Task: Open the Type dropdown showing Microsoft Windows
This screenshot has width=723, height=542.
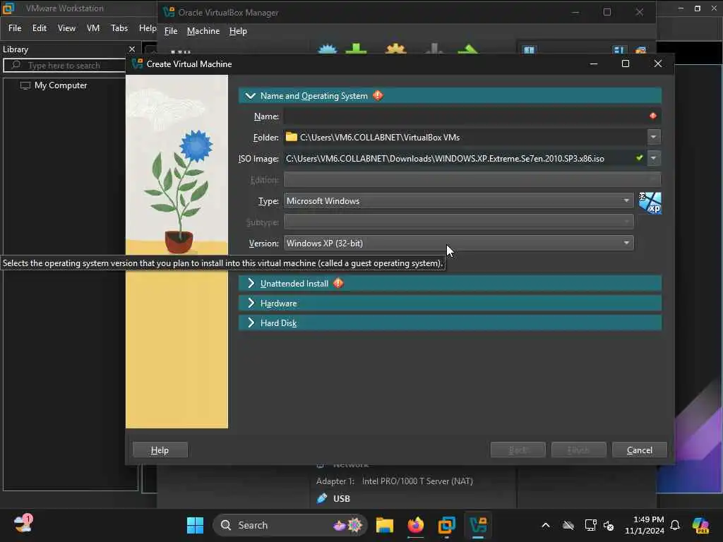Action: pyautogui.click(x=459, y=201)
